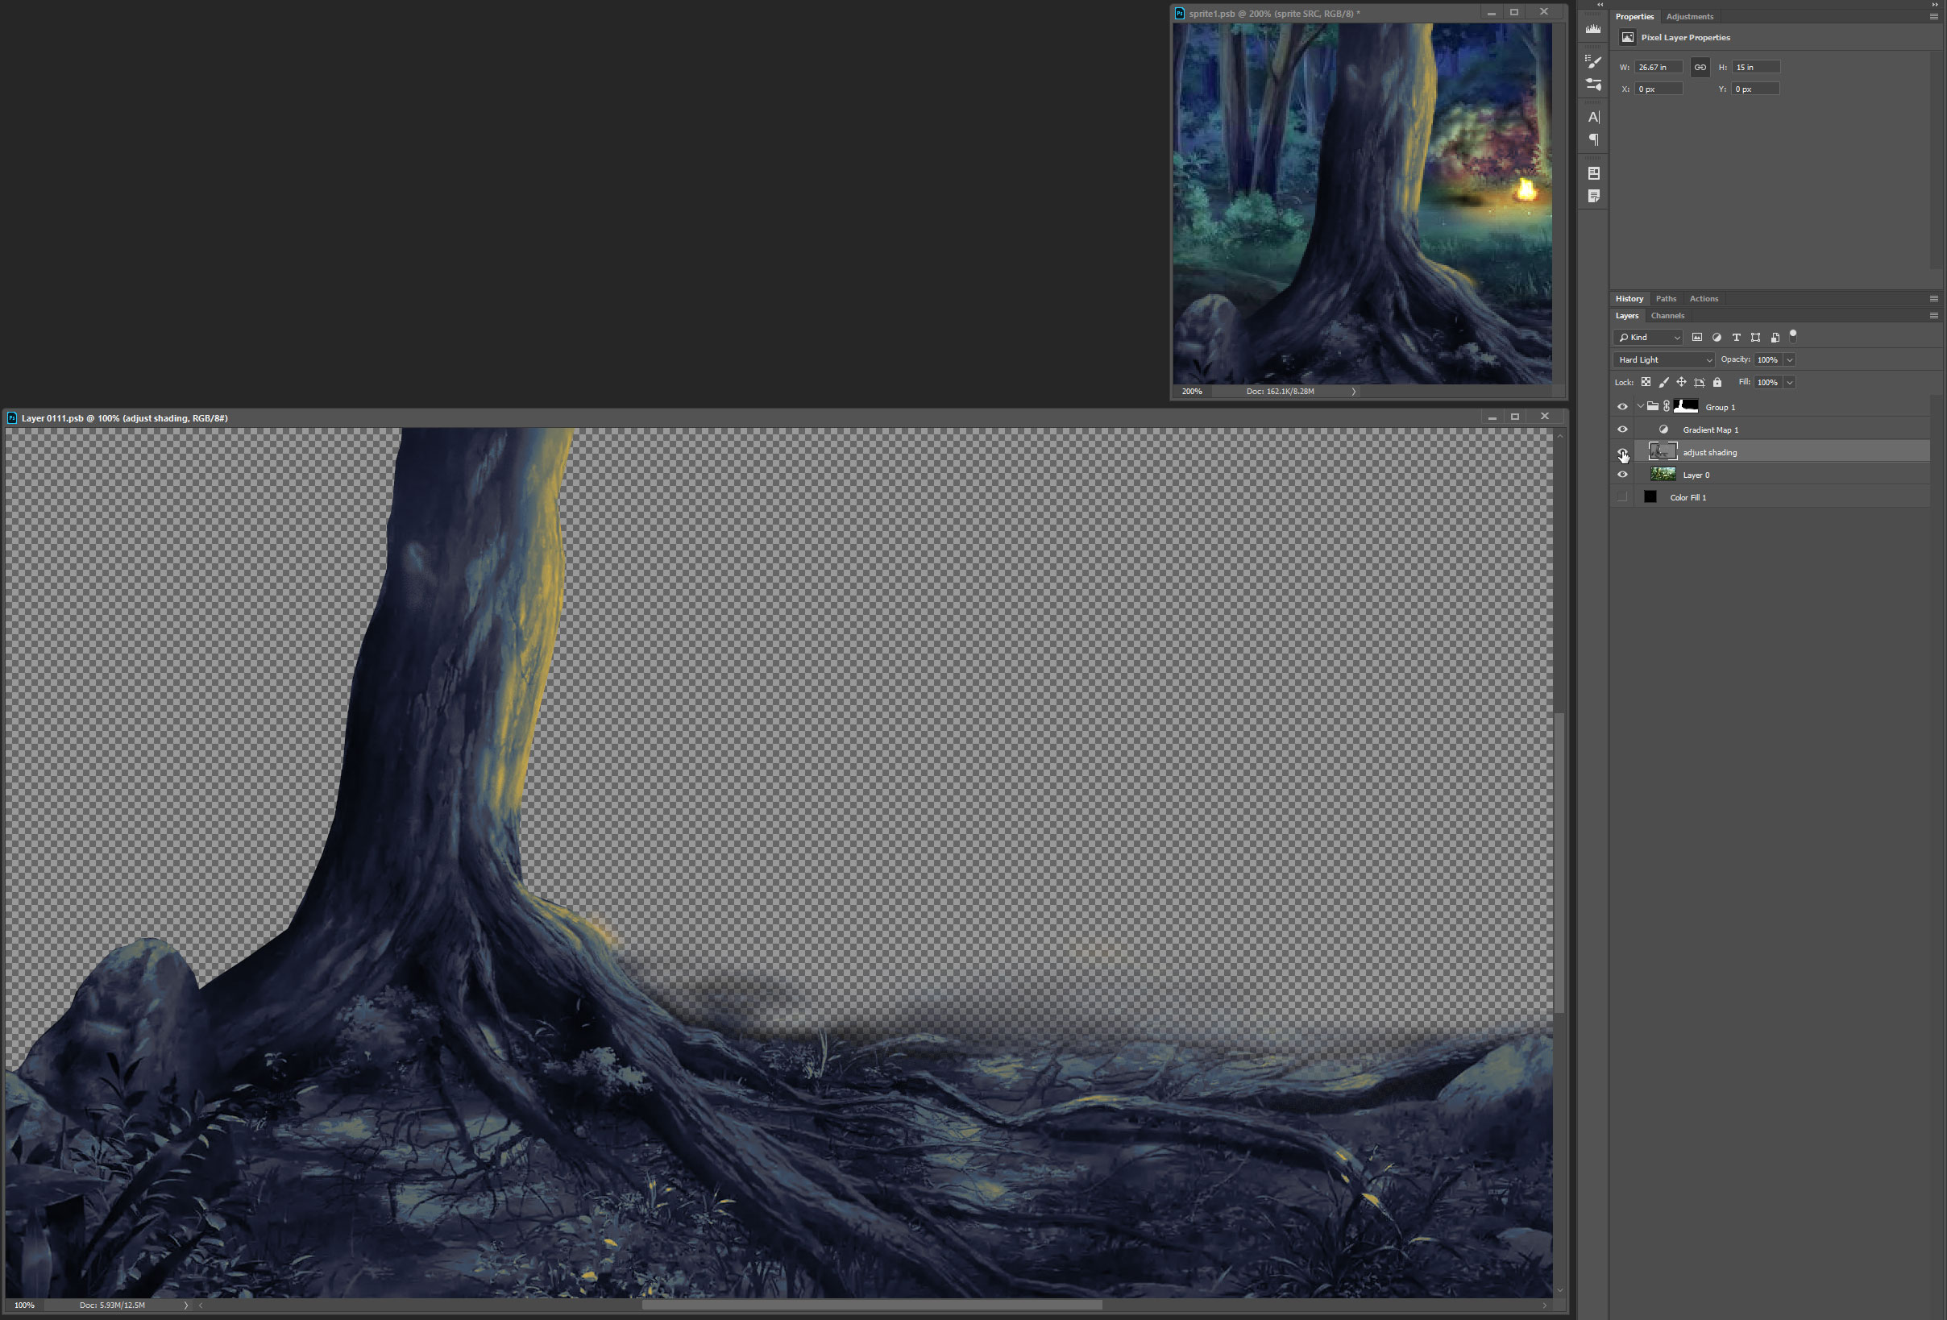Lock transparent pixels icon

pyautogui.click(x=1646, y=383)
